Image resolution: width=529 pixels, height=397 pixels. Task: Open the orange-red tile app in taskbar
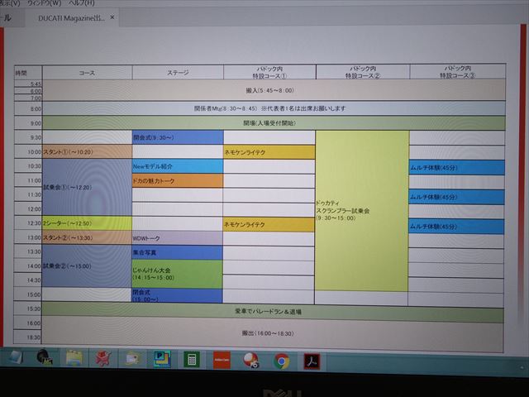222,361
